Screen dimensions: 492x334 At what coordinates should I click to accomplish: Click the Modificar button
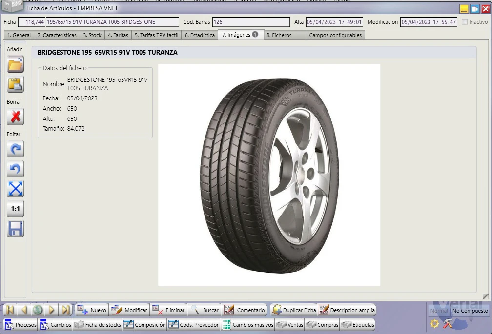point(130,310)
